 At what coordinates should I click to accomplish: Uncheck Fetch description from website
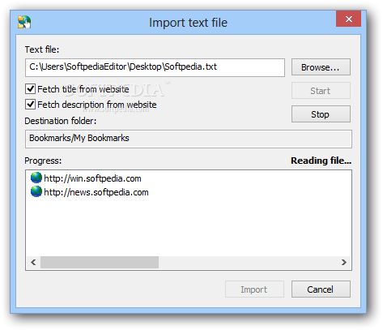pyautogui.click(x=30, y=104)
